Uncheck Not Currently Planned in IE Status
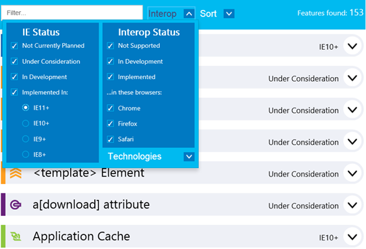366x249 pixels. pyautogui.click(x=14, y=46)
